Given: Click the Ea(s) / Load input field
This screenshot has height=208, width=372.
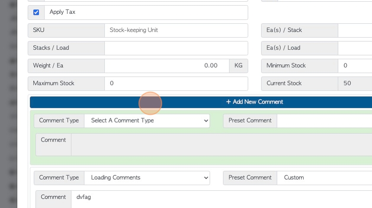Looking at the screenshot, I should point(355,48).
